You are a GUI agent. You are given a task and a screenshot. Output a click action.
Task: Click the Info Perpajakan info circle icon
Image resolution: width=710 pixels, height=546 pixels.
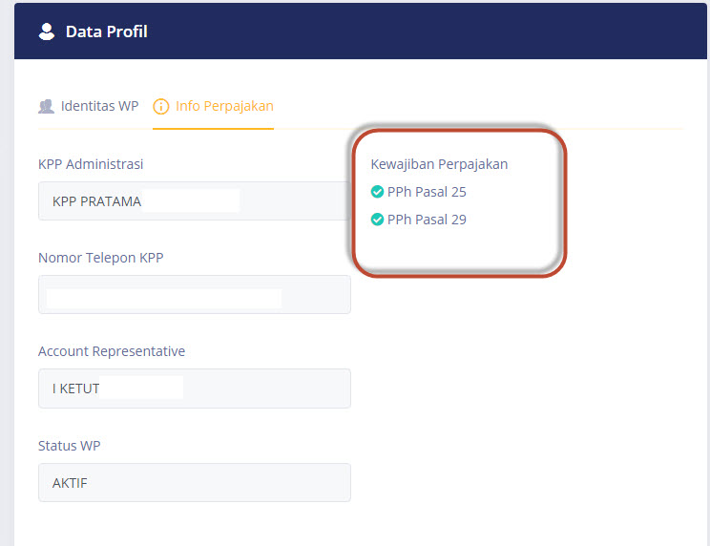tap(160, 106)
